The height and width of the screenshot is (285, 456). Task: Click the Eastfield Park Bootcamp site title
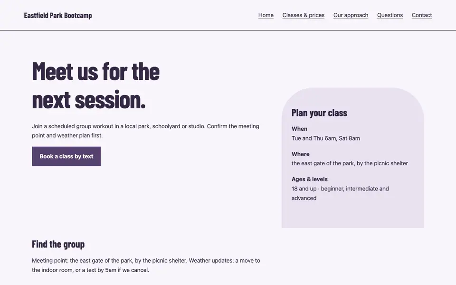[x=58, y=15]
